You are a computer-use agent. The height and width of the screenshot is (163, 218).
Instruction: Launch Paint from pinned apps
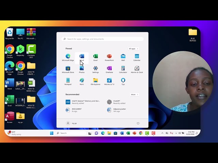[x=82, y=81]
